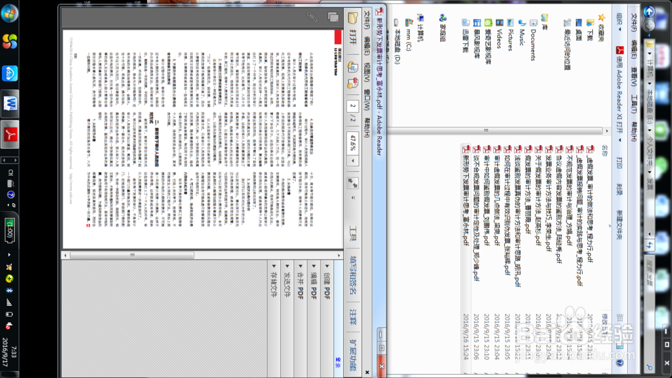Click the Explorer help question mark icon
Viewport: 672px width, 378px height.
click(620, 363)
